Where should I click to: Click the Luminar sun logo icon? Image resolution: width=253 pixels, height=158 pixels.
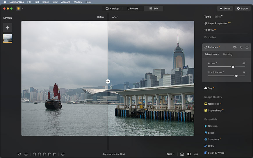[x=18, y=8]
